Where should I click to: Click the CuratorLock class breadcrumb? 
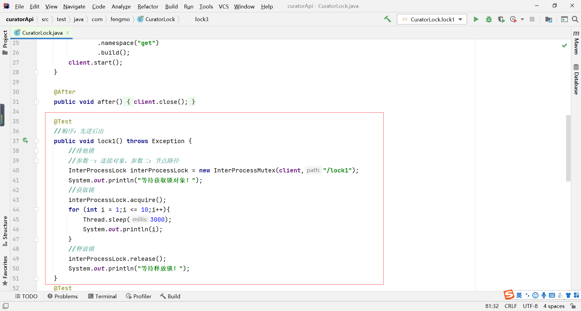[156, 19]
